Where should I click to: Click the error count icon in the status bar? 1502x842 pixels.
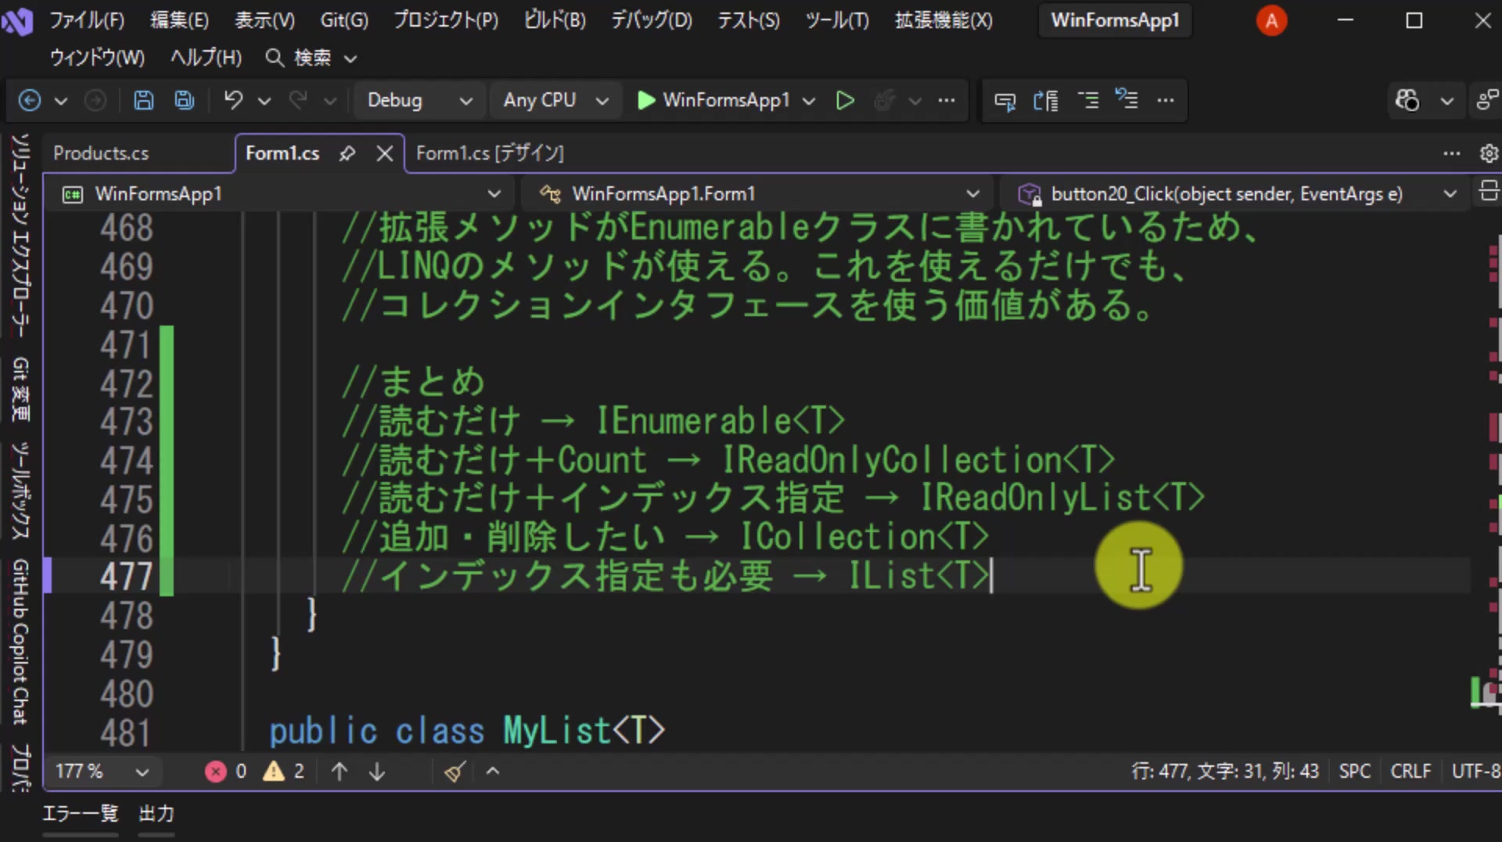tap(215, 772)
